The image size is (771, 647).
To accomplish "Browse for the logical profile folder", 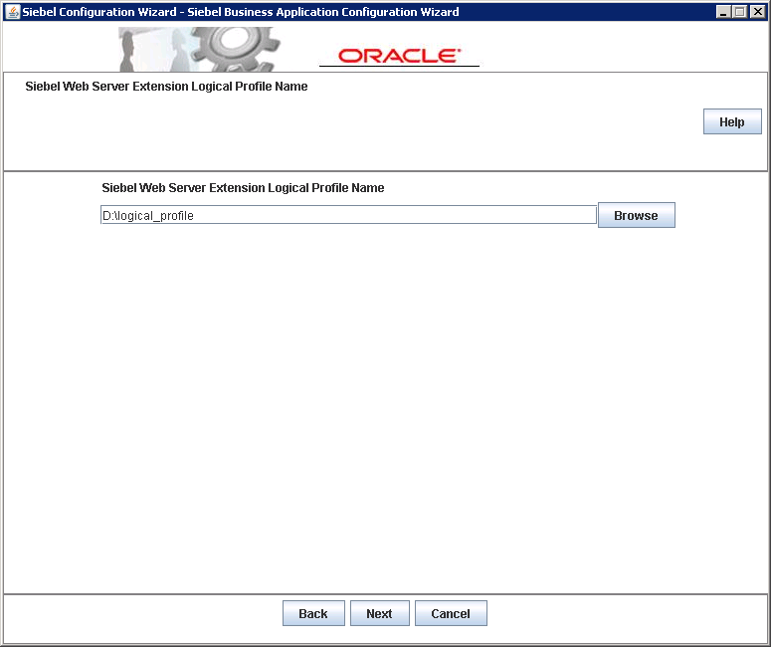I will [637, 215].
